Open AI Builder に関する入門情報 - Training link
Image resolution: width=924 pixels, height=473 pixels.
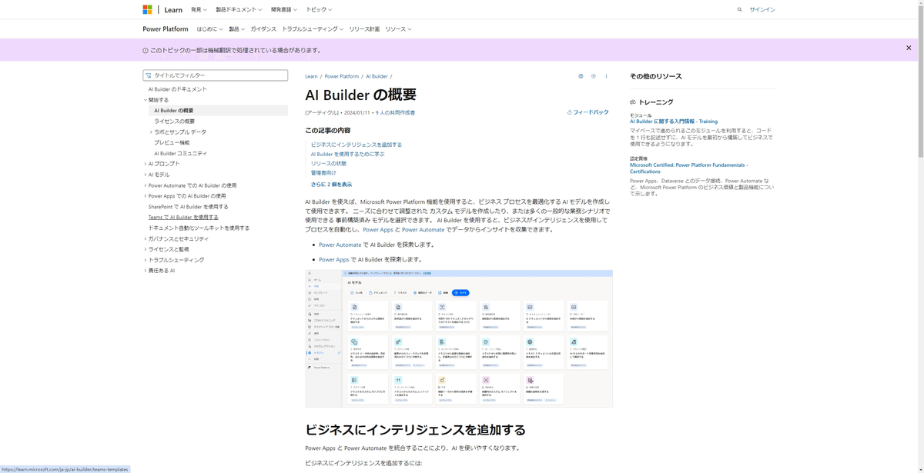point(674,122)
